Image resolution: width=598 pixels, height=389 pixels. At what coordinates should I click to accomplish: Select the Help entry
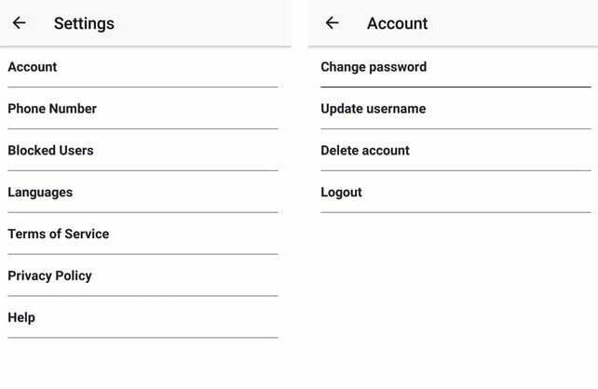[x=143, y=317]
